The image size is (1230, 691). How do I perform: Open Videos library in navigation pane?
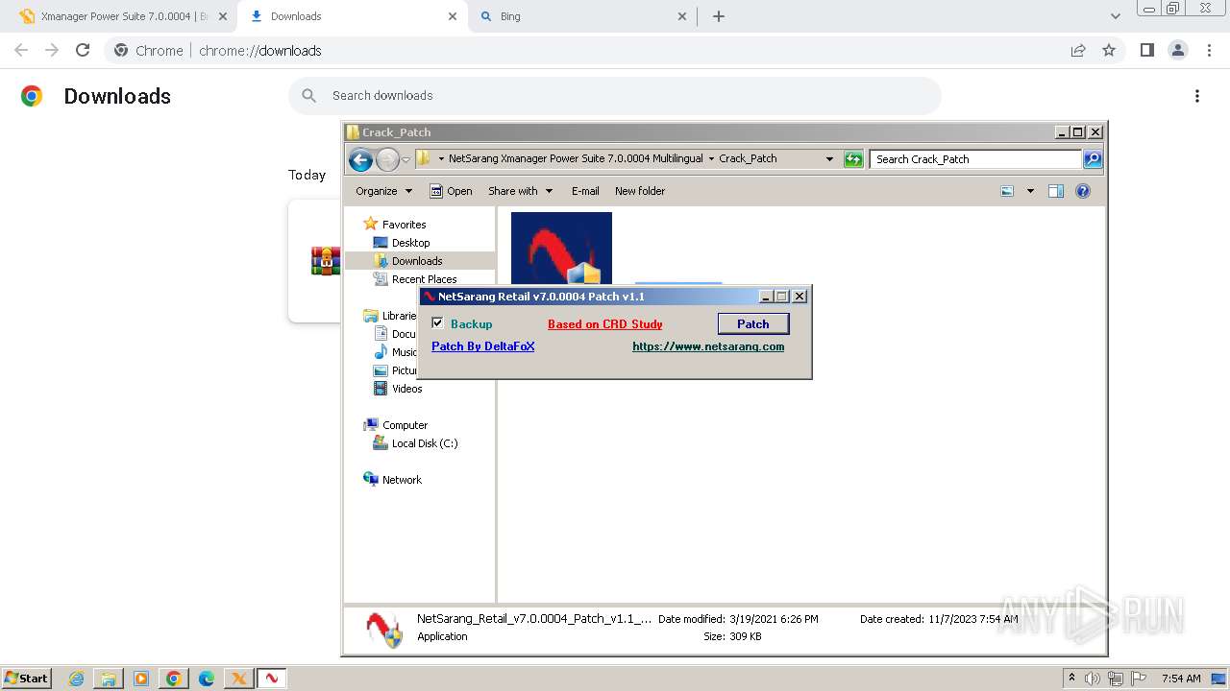[406, 389]
